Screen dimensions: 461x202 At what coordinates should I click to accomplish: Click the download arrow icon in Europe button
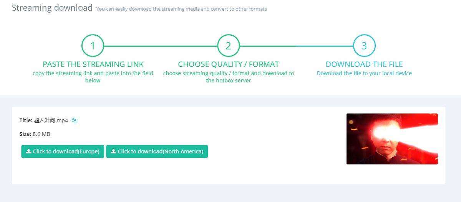(x=28, y=151)
